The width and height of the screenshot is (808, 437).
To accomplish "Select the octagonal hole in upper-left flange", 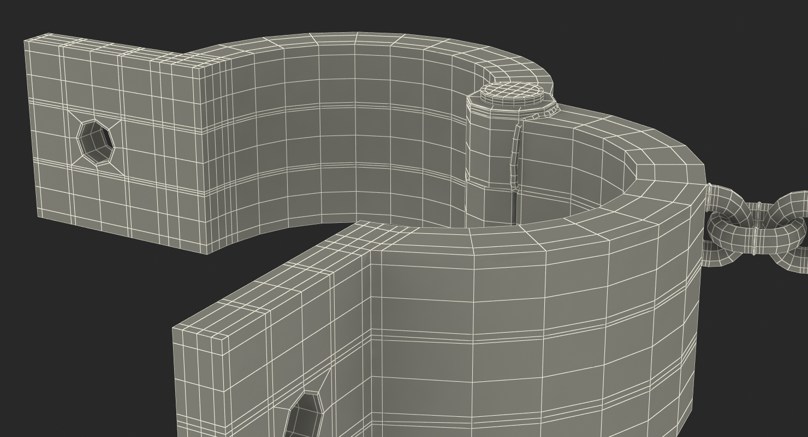I will (96, 141).
